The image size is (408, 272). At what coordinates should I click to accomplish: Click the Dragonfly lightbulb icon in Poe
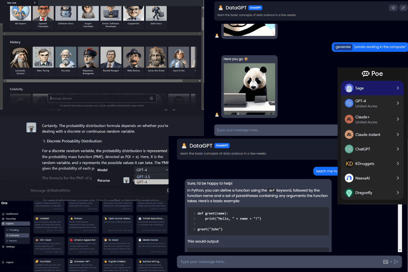coord(349,192)
